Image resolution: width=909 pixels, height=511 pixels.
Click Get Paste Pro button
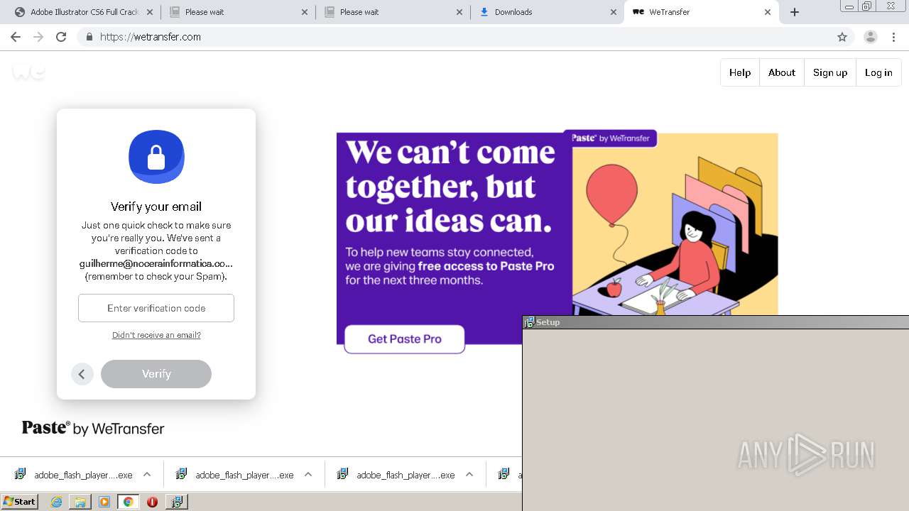point(405,339)
